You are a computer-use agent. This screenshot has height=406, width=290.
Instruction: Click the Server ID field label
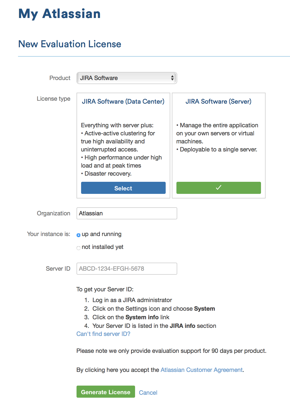[58, 269]
